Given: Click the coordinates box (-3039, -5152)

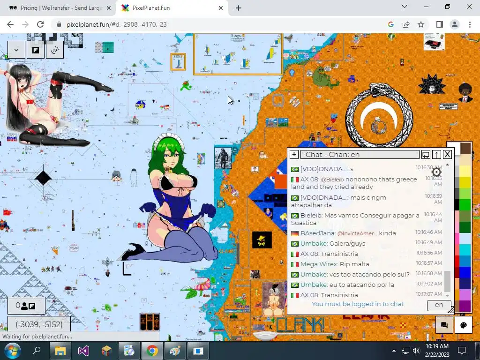Looking at the screenshot, I should click(39, 324).
